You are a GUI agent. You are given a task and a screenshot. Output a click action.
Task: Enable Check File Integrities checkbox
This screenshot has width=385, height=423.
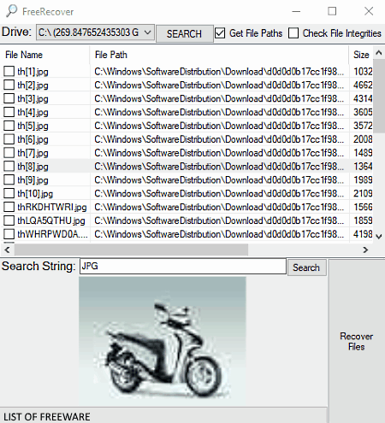pyautogui.click(x=293, y=33)
